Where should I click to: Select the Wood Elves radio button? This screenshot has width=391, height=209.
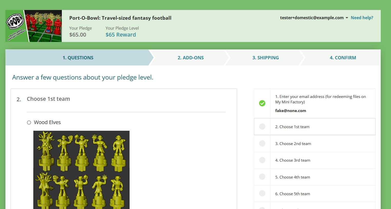29,123
